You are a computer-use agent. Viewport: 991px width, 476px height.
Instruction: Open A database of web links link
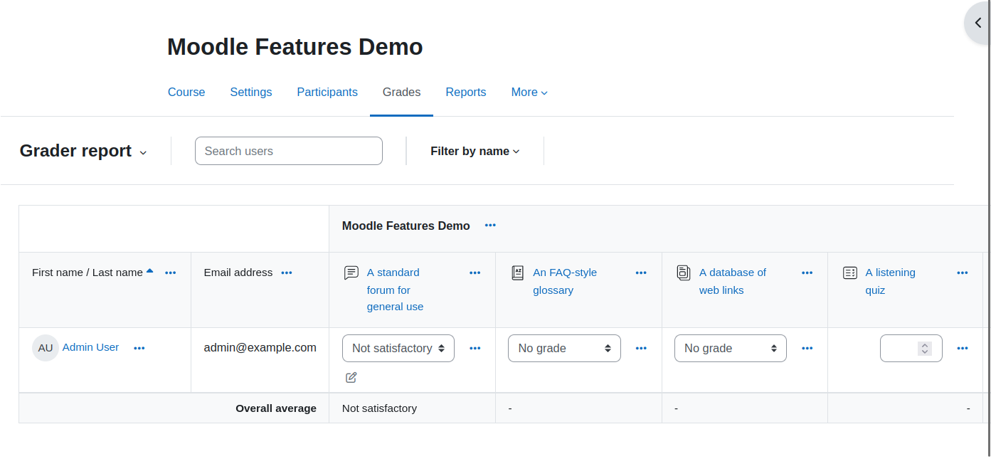click(733, 281)
